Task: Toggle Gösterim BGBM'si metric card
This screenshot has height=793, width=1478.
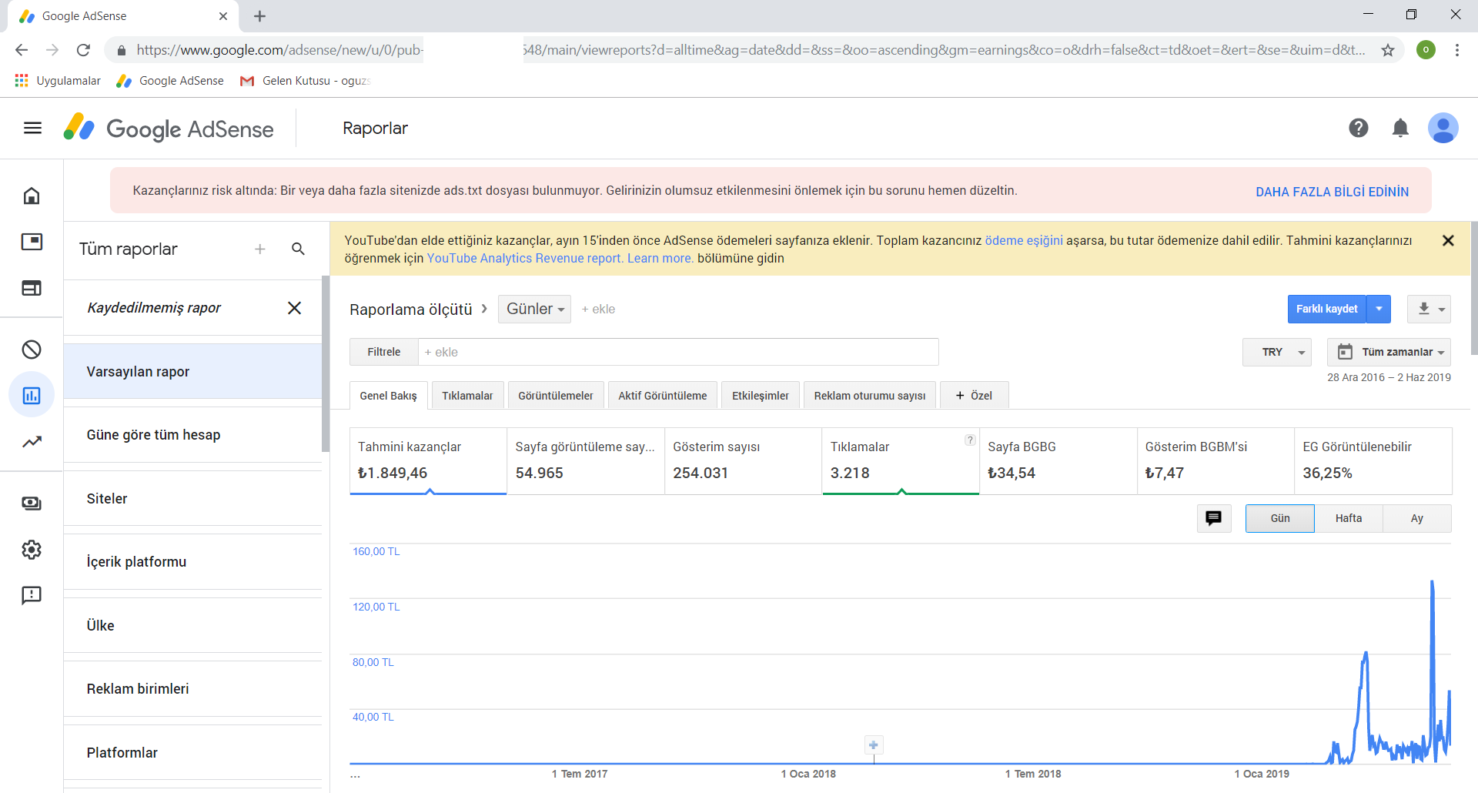Action: click(1216, 460)
